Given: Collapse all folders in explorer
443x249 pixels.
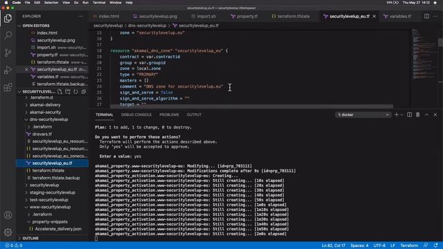Looking at the screenshot, I should click(x=84, y=91).
